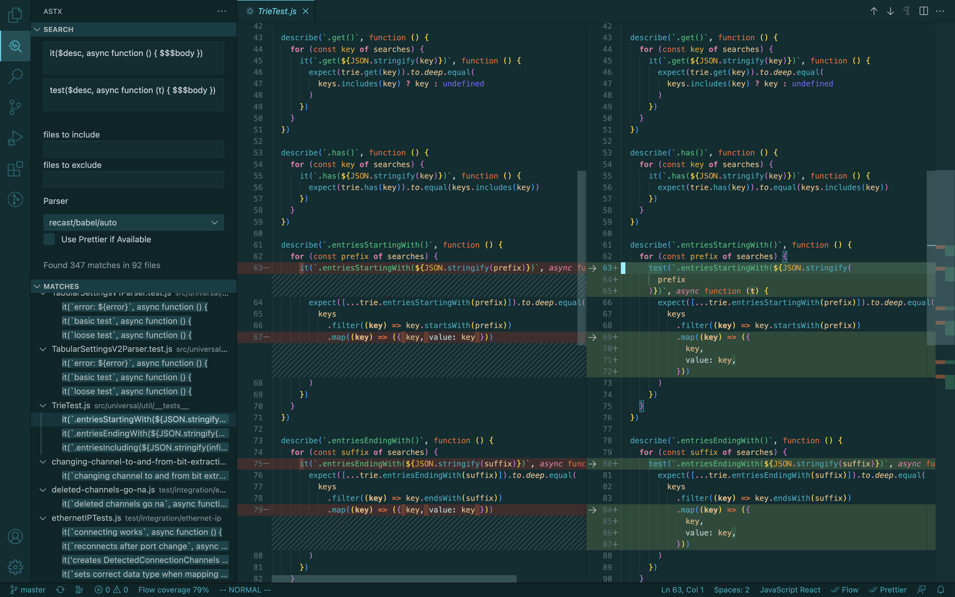955x597 pixels.
Task: Open the recast/babel/auto parser dropdown
Action: tap(133, 222)
